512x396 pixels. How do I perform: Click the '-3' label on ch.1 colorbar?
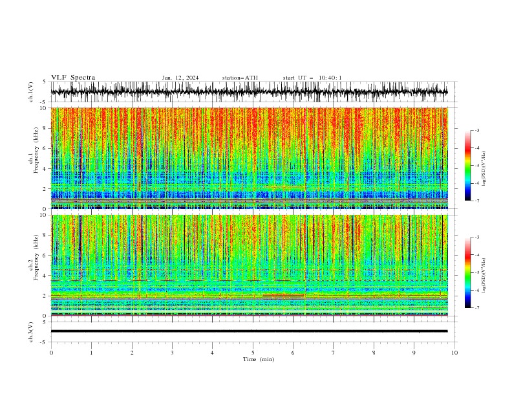tap(476, 130)
